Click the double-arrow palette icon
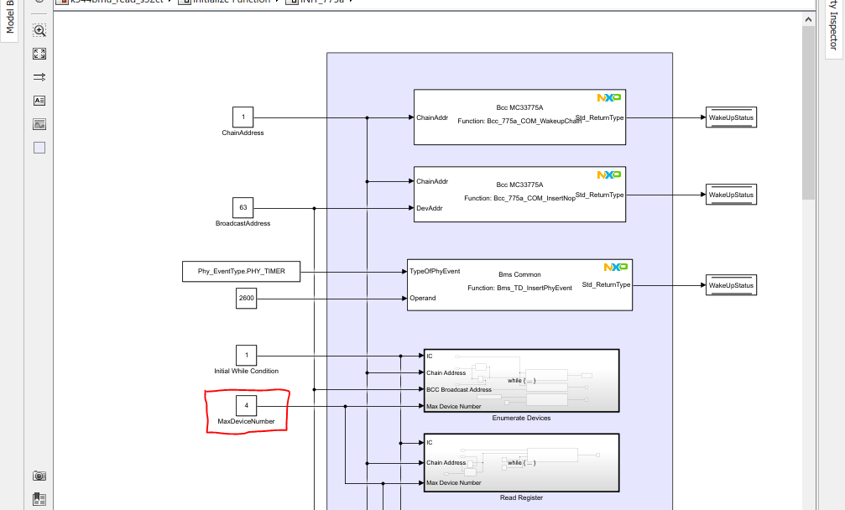 click(39, 76)
